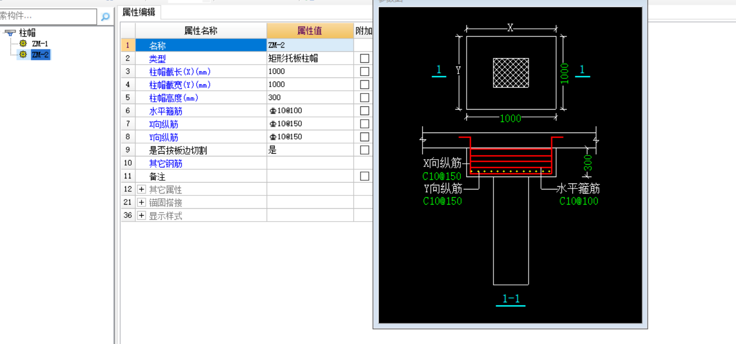This screenshot has width=736, height=344.
Task: Click the gear icon beside ZM-1
Action: click(23, 44)
